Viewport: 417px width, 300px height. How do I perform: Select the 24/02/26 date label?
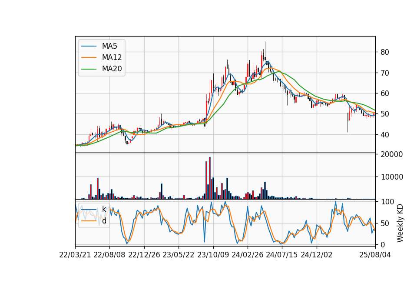coord(248,255)
